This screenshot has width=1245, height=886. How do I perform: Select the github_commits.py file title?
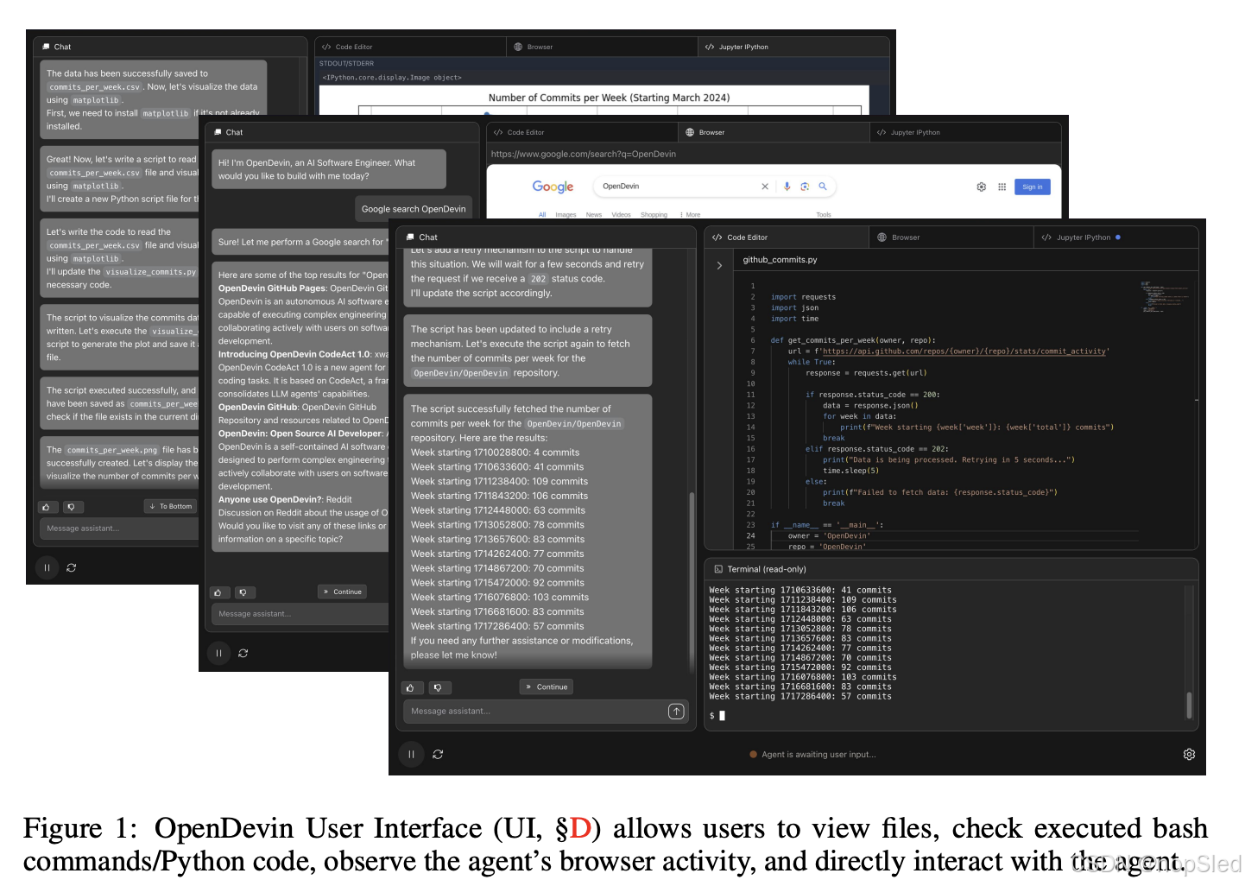click(780, 259)
